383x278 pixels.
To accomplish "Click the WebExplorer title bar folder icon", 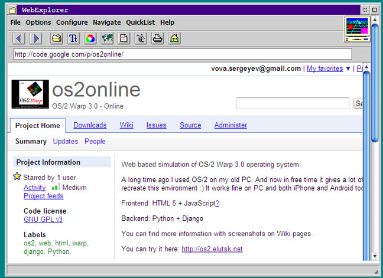I will (12, 10).
